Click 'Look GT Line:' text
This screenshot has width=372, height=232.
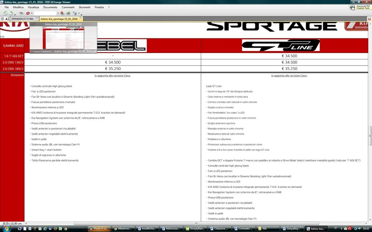(214, 86)
